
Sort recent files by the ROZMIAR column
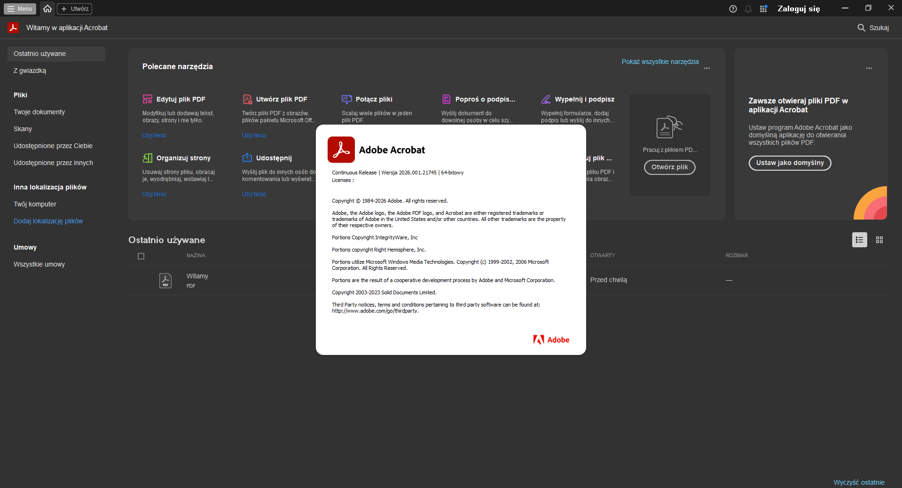(x=737, y=256)
